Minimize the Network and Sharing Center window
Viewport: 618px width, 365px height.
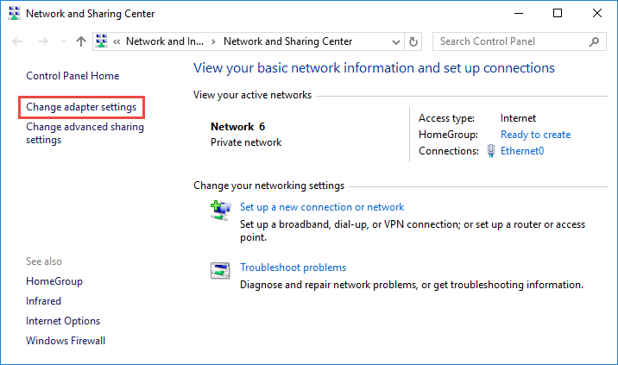coord(519,14)
